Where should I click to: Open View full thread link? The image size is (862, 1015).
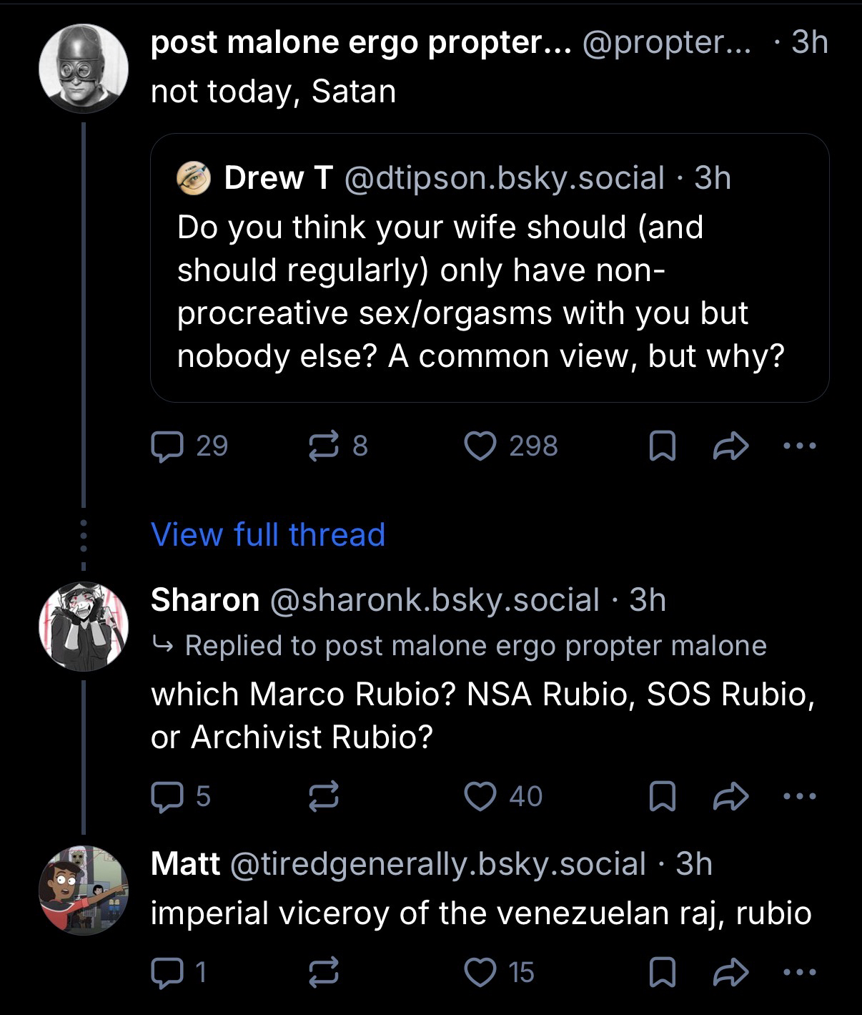(268, 534)
